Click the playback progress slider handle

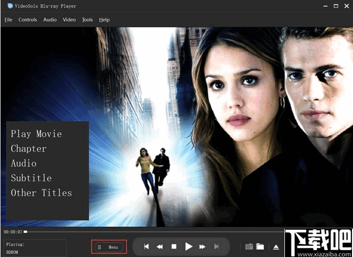click(x=25, y=232)
